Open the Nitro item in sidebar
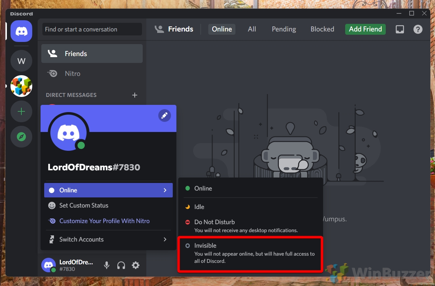This screenshot has height=286, width=435. [x=92, y=73]
